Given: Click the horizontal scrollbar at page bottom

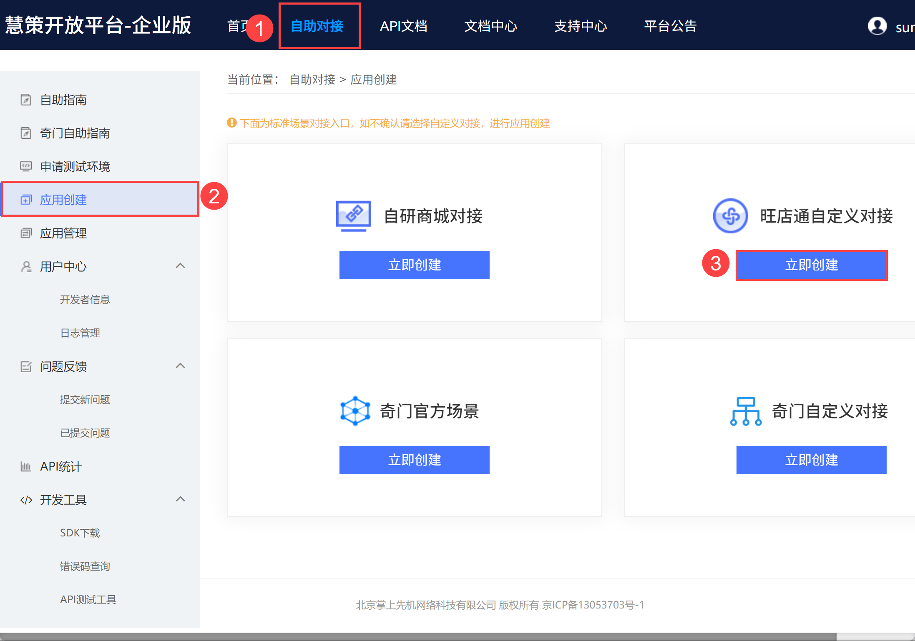Looking at the screenshot, I should pyautogui.click(x=418, y=637).
